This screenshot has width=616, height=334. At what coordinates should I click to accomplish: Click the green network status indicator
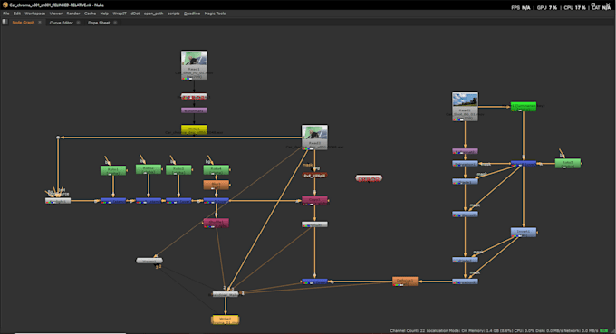pos(604,331)
